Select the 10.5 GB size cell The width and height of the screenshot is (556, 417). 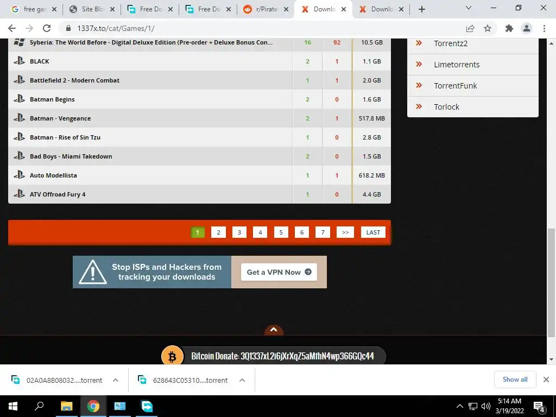pos(371,42)
